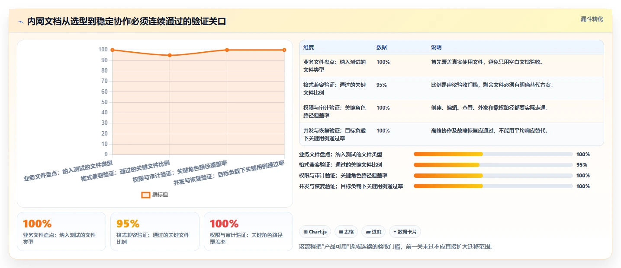
Task: Click the card title 内网文档从选型到稳定协作
Action: point(126,22)
